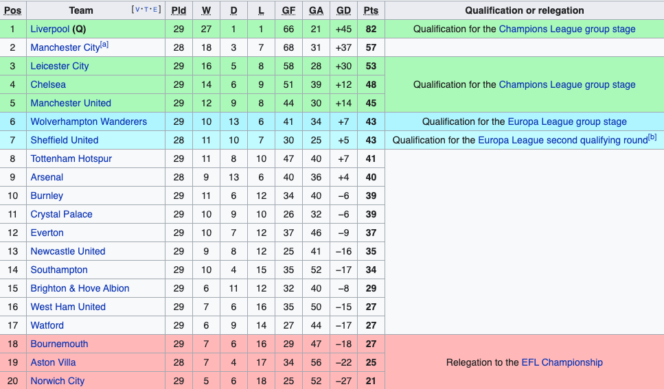Click the Norwich City link
The image size is (664, 389).
pos(58,381)
